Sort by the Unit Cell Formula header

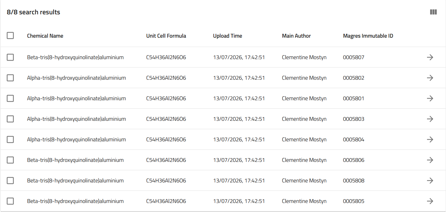point(166,36)
